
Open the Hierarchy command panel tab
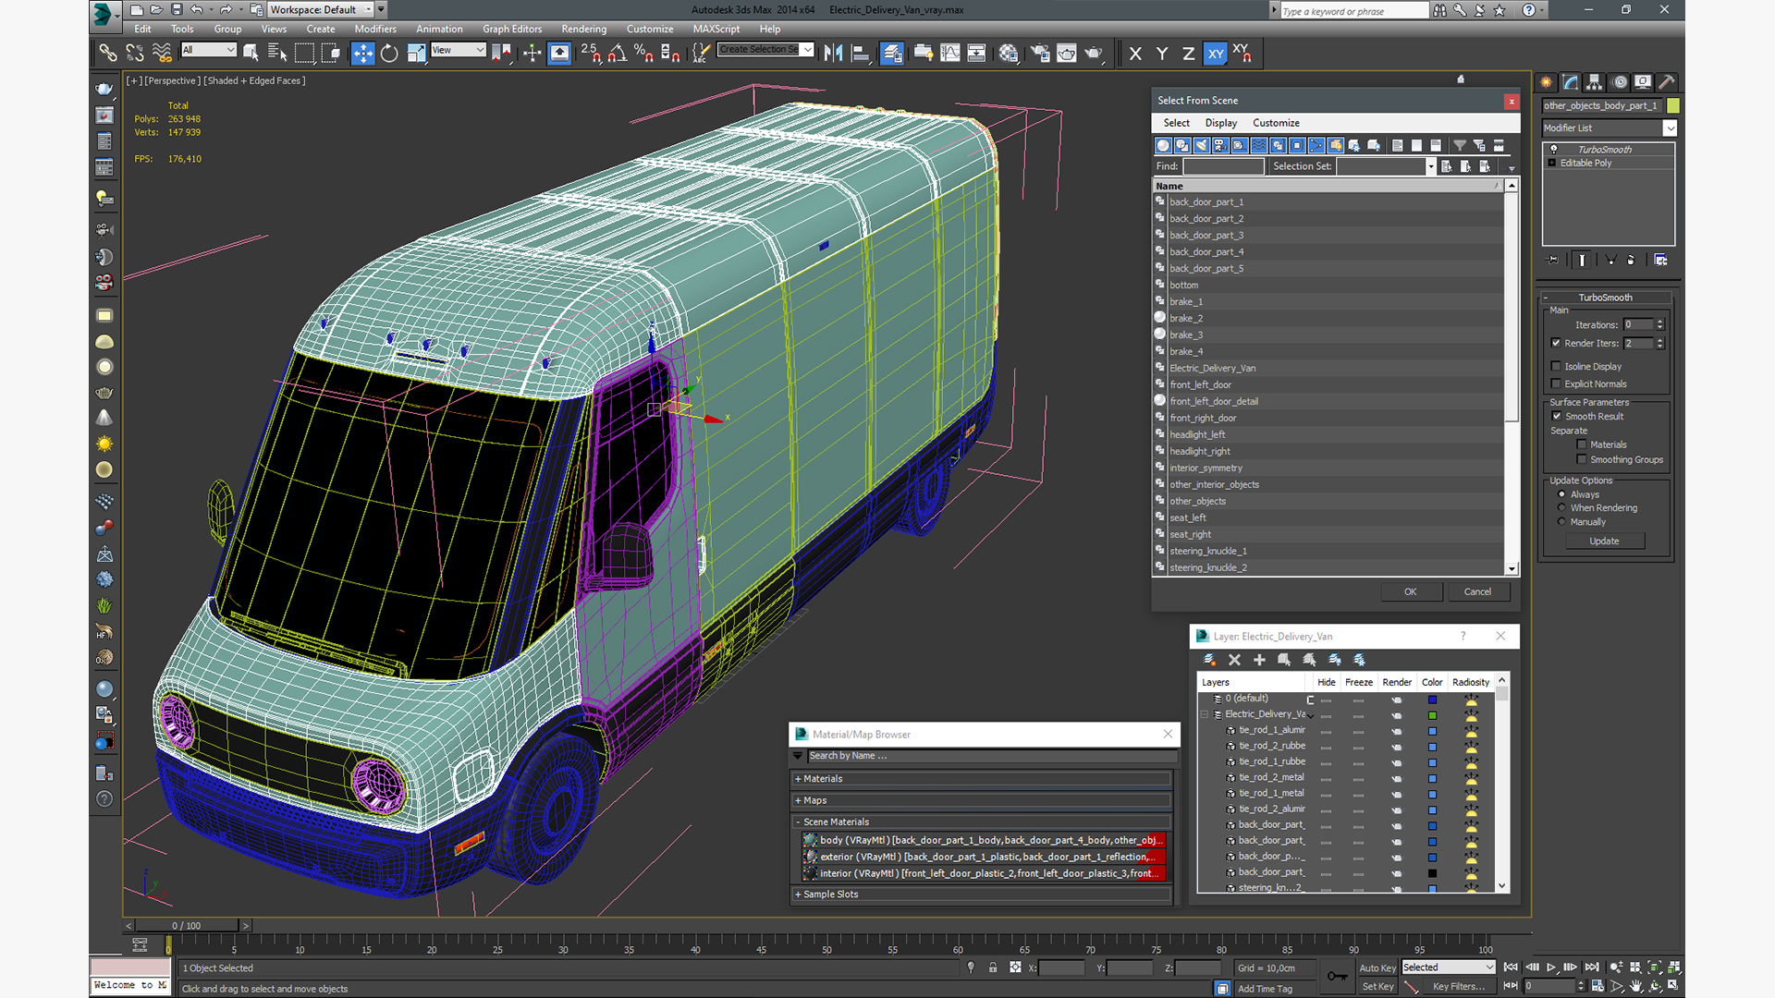tap(1594, 82)
